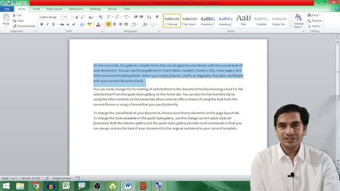Toggle Superscript formatting

74,24
